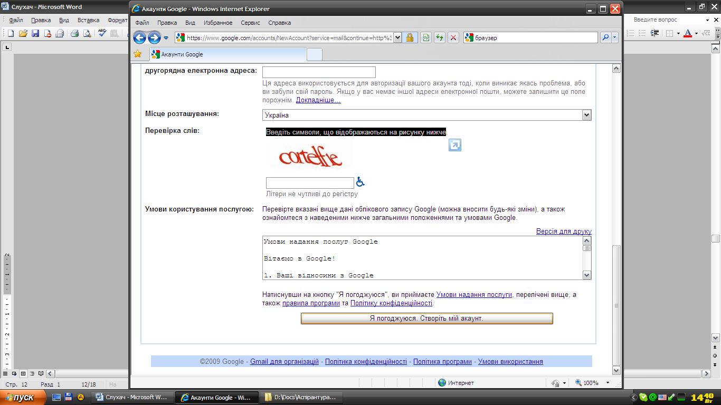This screenshot has width=721, height=405.
Task: Click the blue search magnifier button in IE
Action: point(605,37)
